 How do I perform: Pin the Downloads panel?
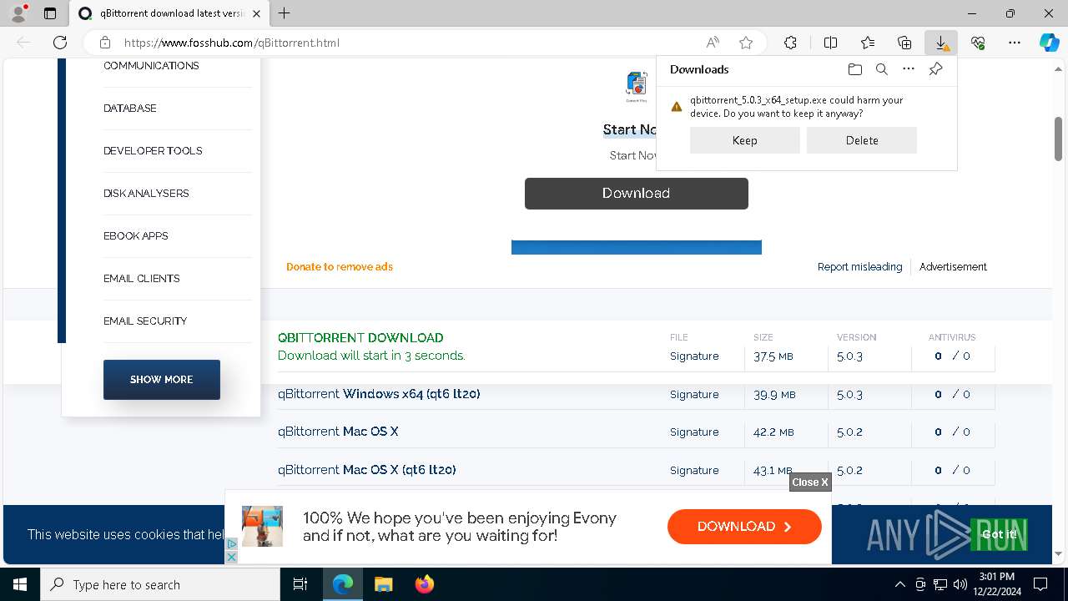coord(935,69)
